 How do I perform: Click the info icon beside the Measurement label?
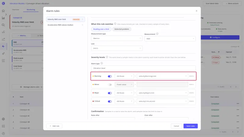click(x=157, y=34)
